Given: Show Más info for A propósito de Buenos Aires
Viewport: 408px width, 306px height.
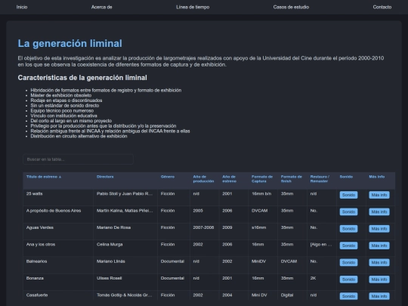Looking at the screenshot, I should point(379,212).
